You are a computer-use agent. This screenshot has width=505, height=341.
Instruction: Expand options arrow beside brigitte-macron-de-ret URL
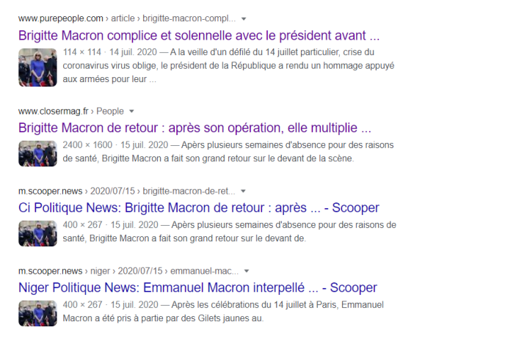point(244,191)
